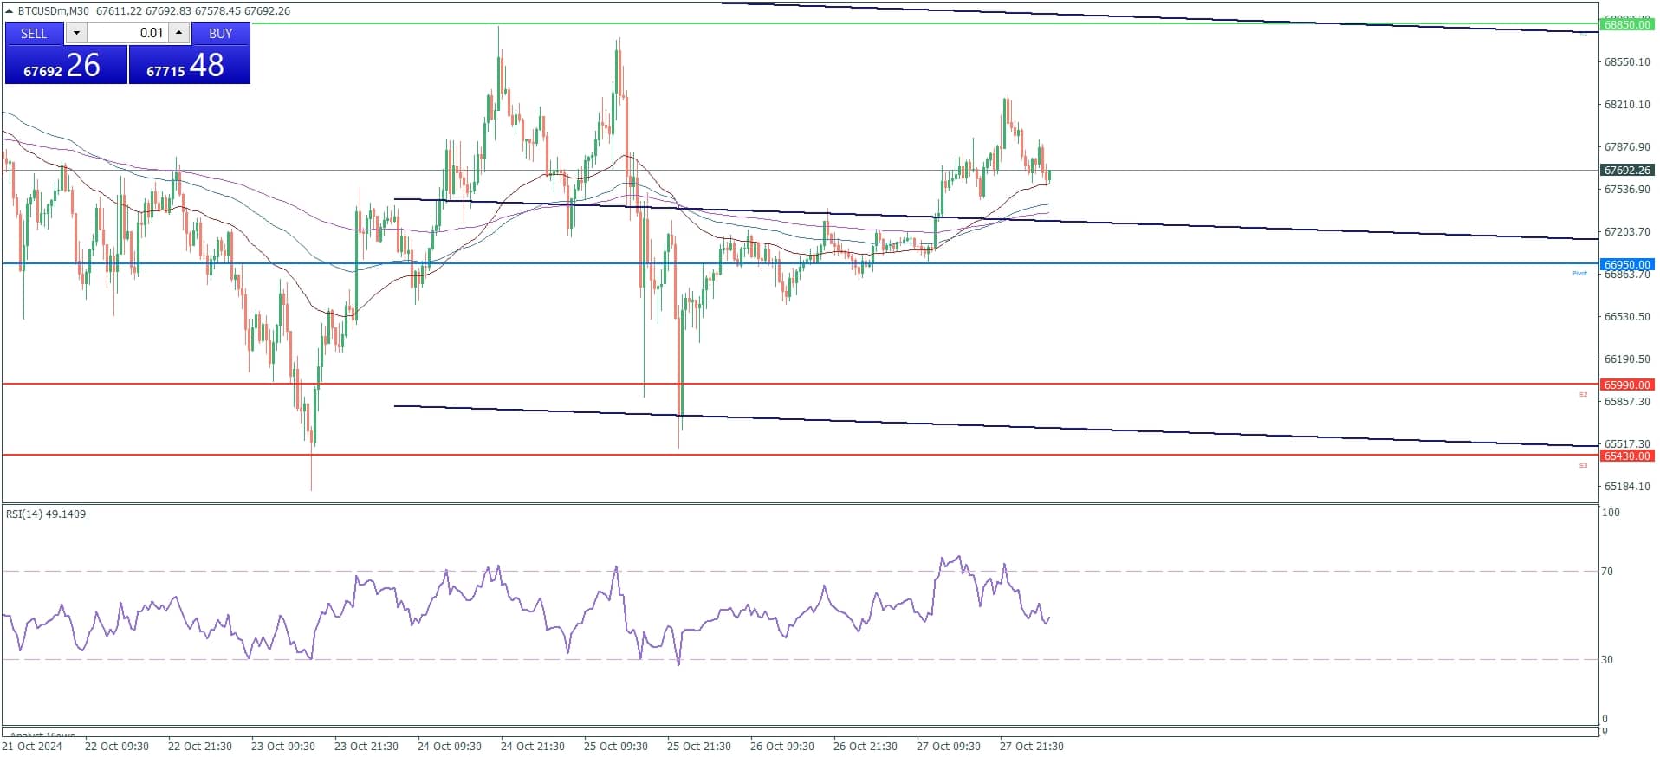Click the RSI 100 scale label

tap(1611, 513)
